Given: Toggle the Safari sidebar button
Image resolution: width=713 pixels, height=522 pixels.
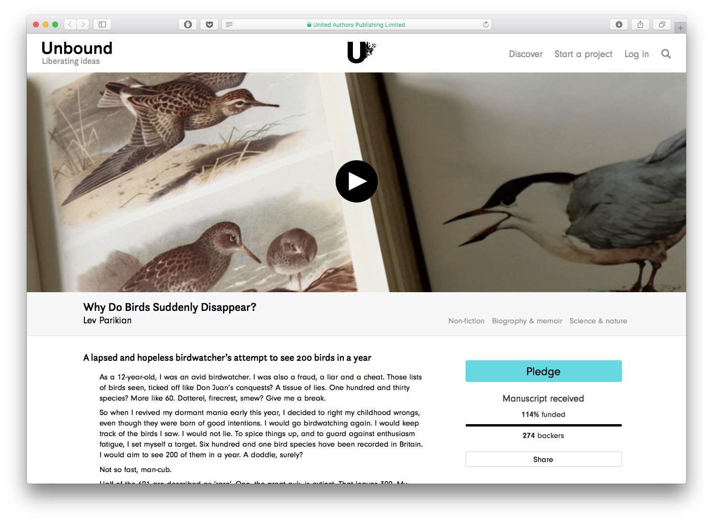Looking at the screenshot, I should coord(102,24).
